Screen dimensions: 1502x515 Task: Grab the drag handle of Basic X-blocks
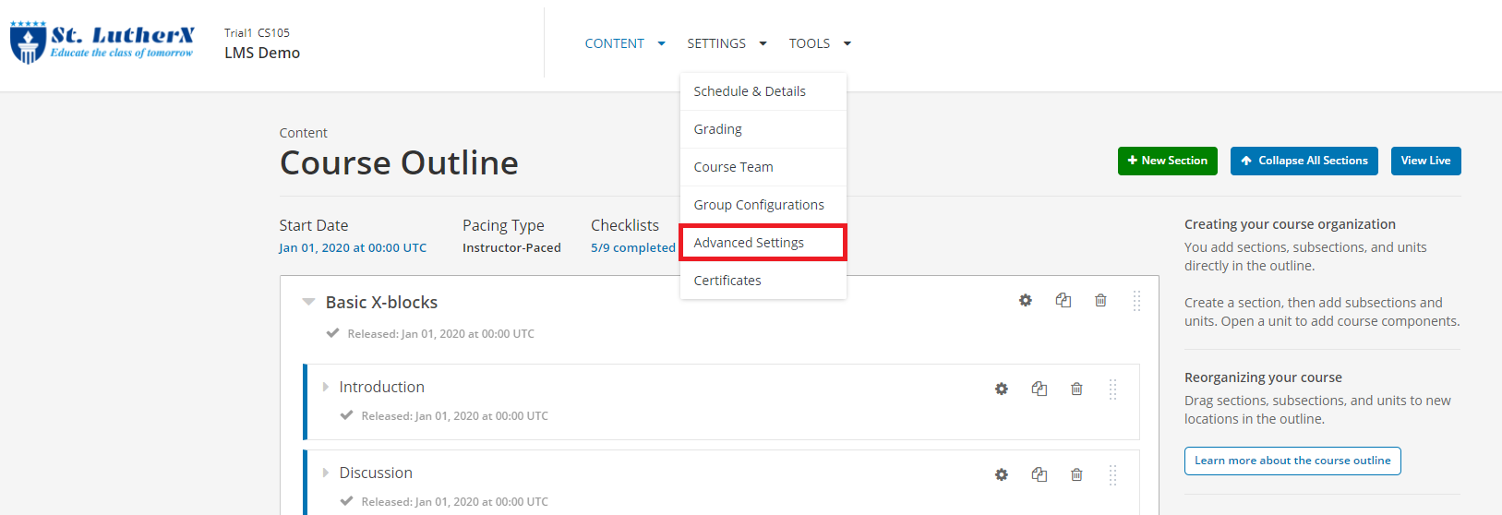[1136, 301]
